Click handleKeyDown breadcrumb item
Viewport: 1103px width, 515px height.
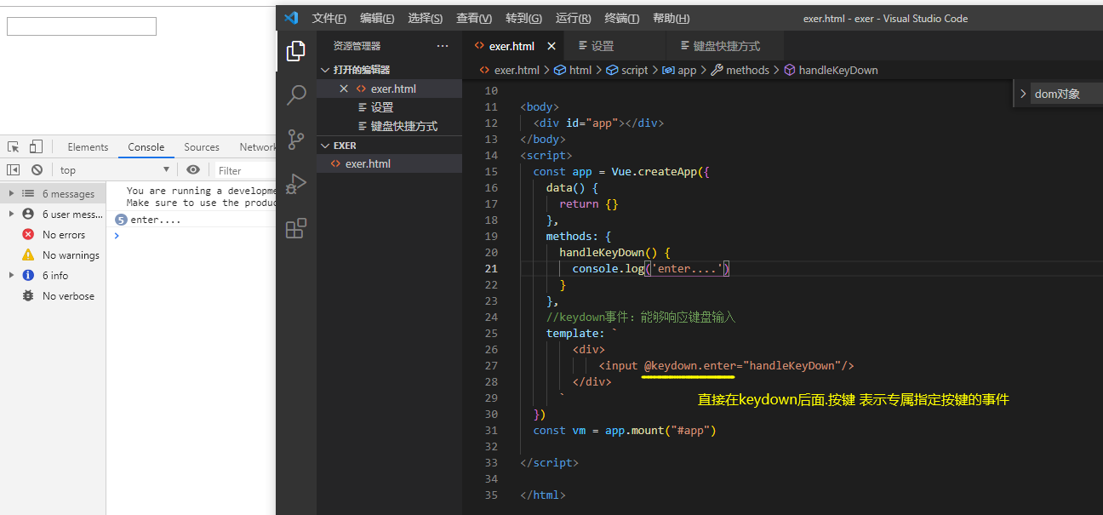coord(831,71)
